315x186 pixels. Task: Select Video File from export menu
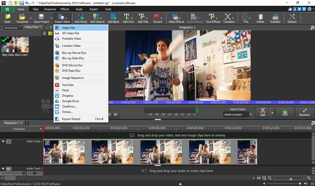[x=81, y=28]
